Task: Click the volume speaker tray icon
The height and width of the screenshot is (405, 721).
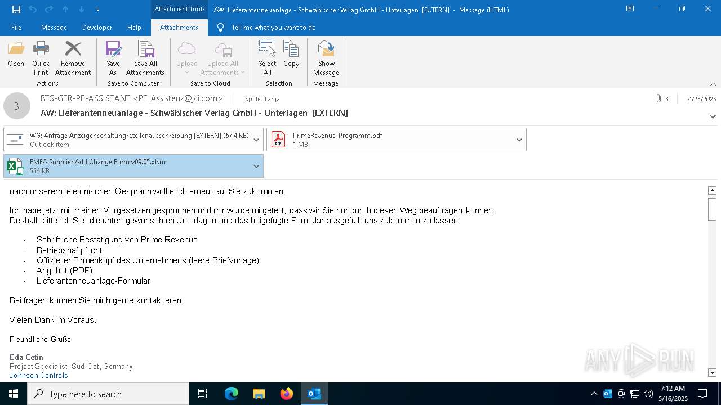Action: 648,394
